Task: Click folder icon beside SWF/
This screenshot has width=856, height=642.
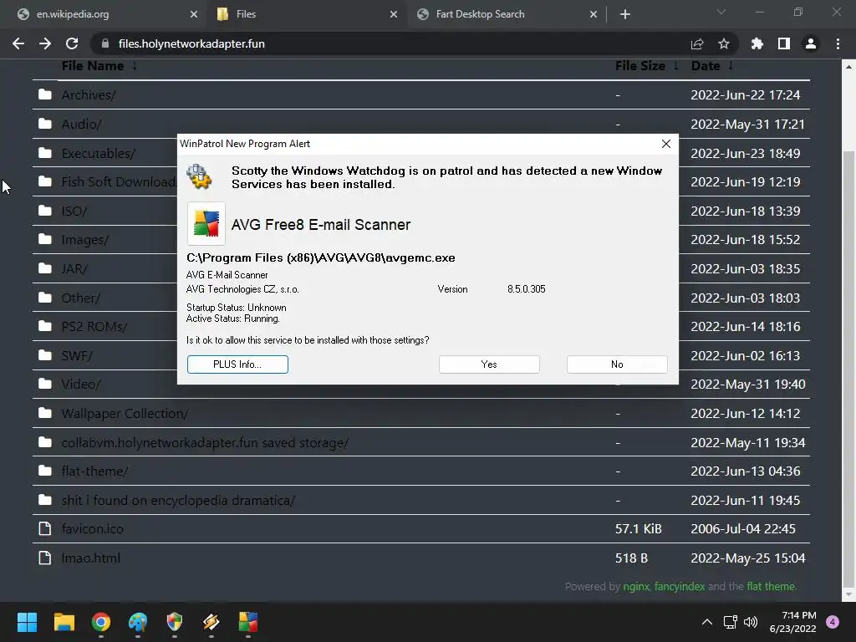Action: point(45,355)
